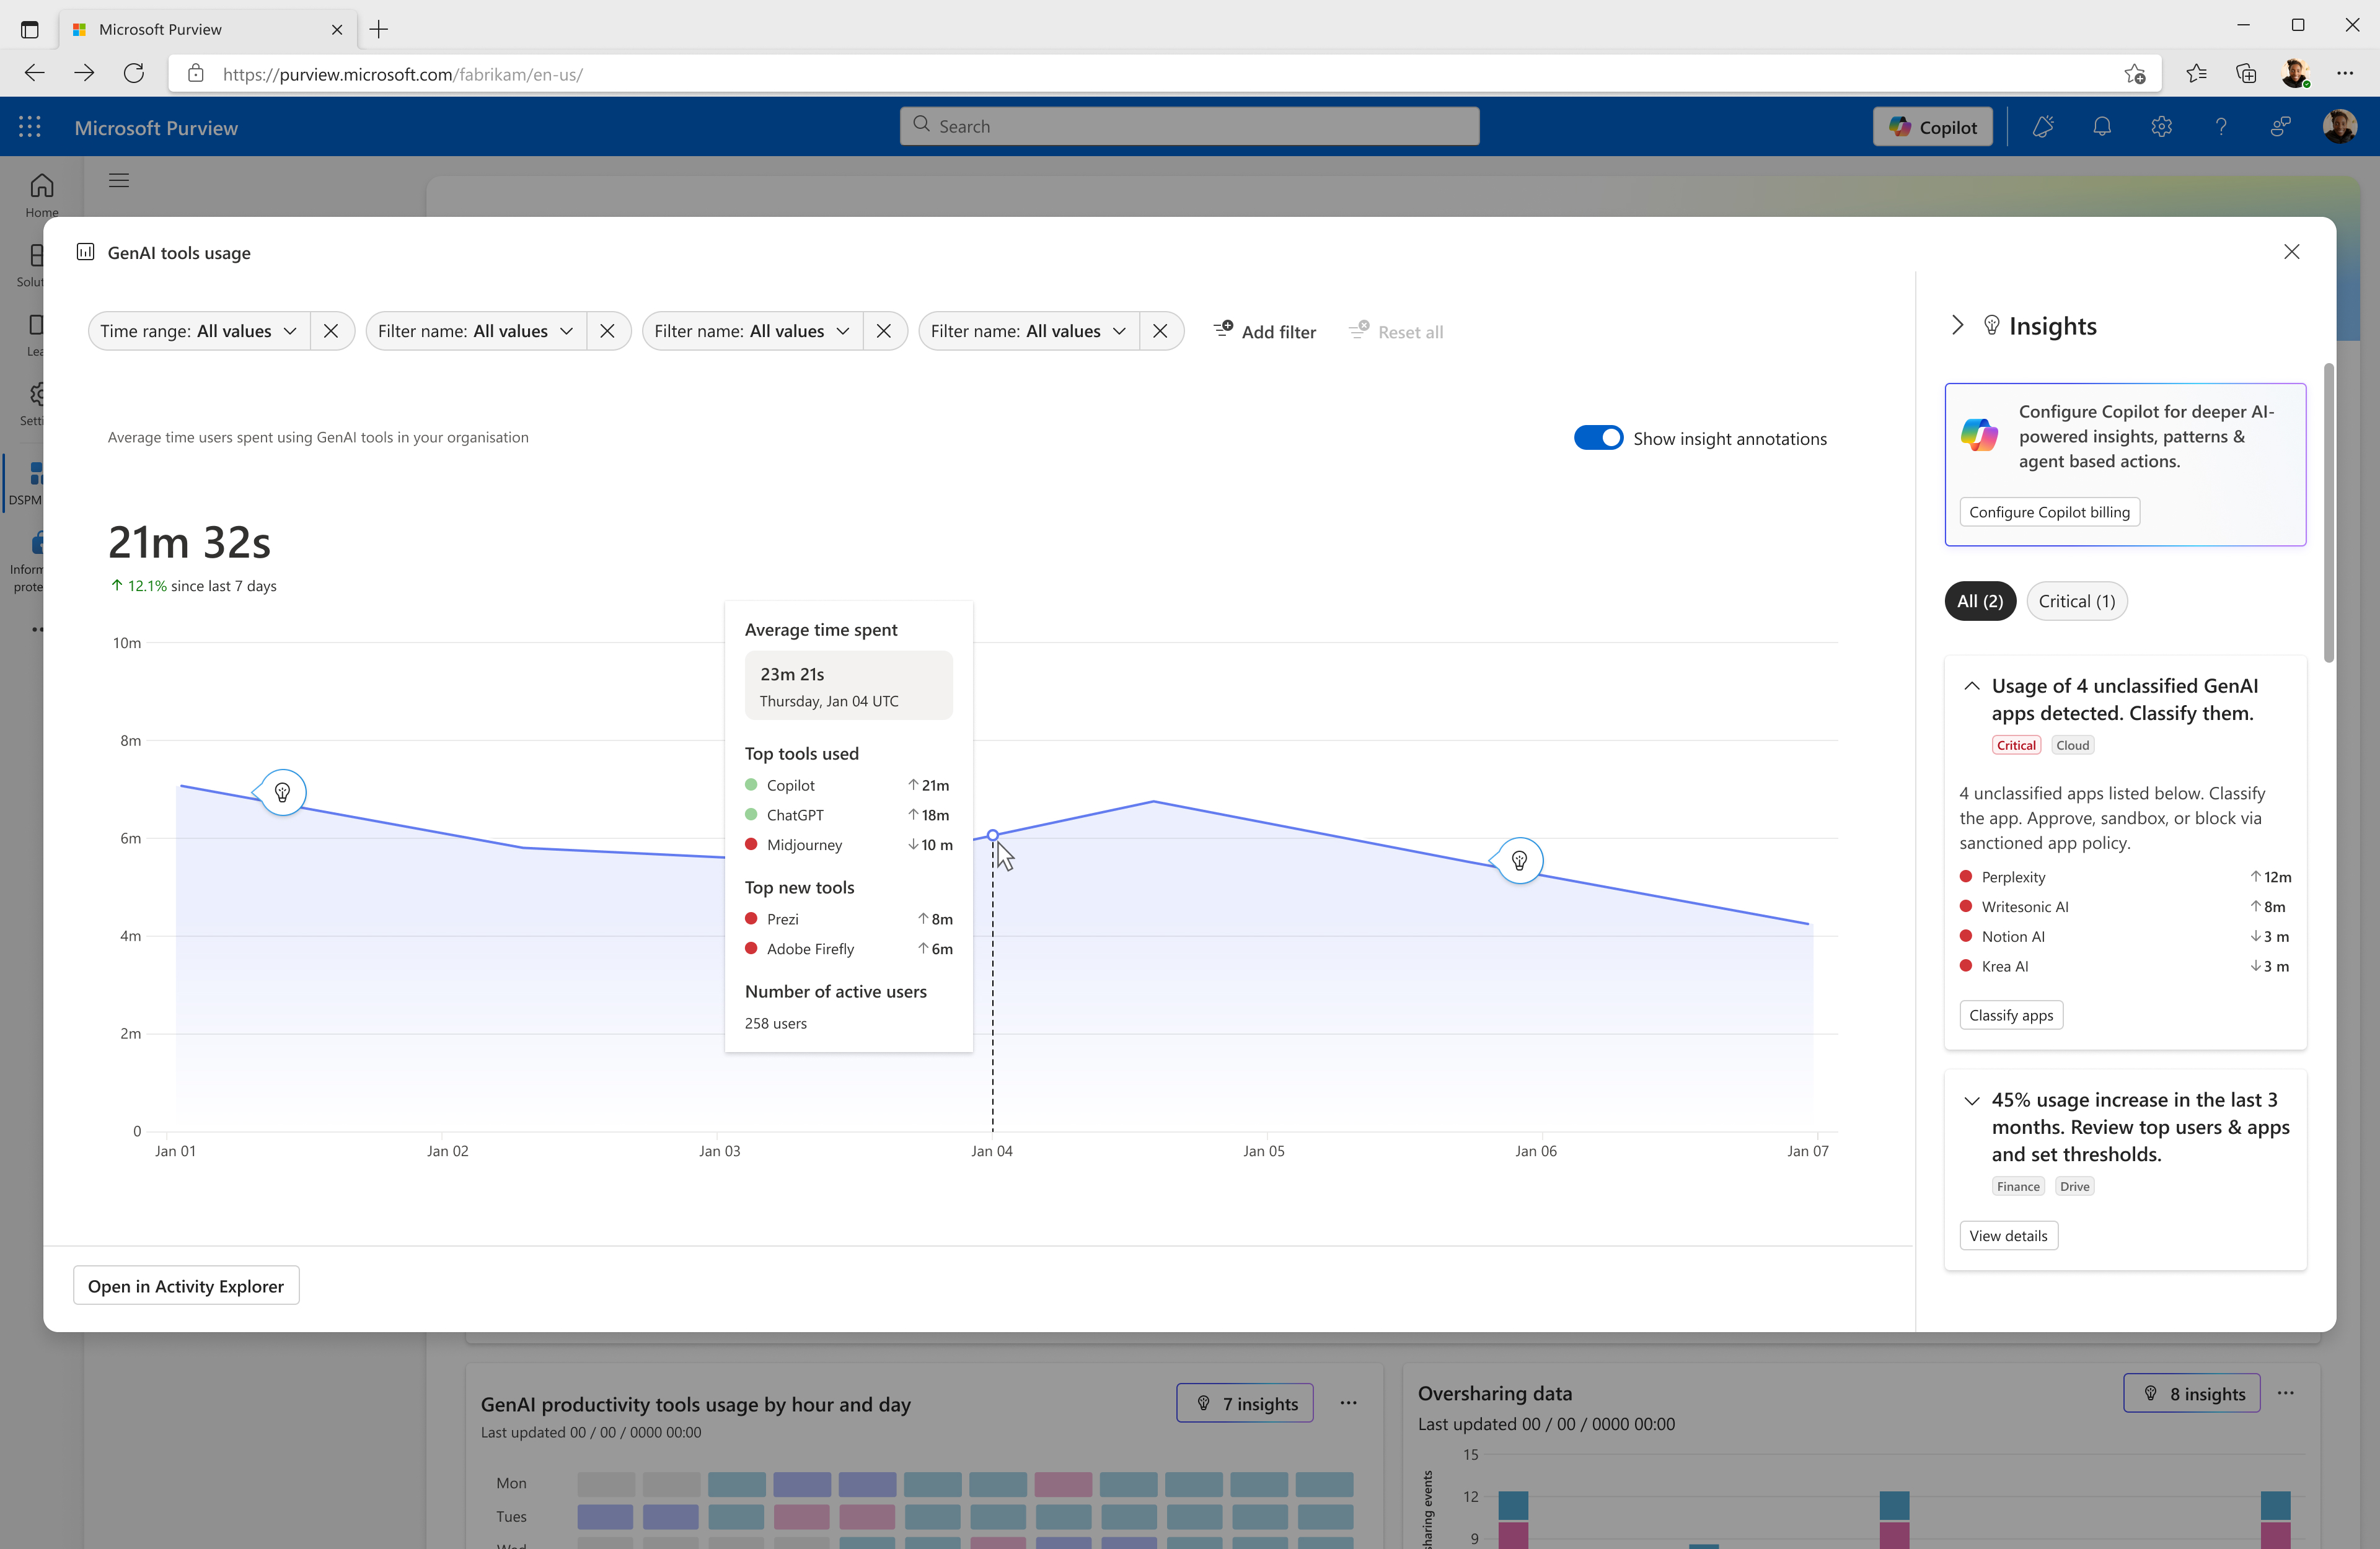Collapse the unclassified GenAI apps insight
2380x1549 pixels.
[1971, 686]
